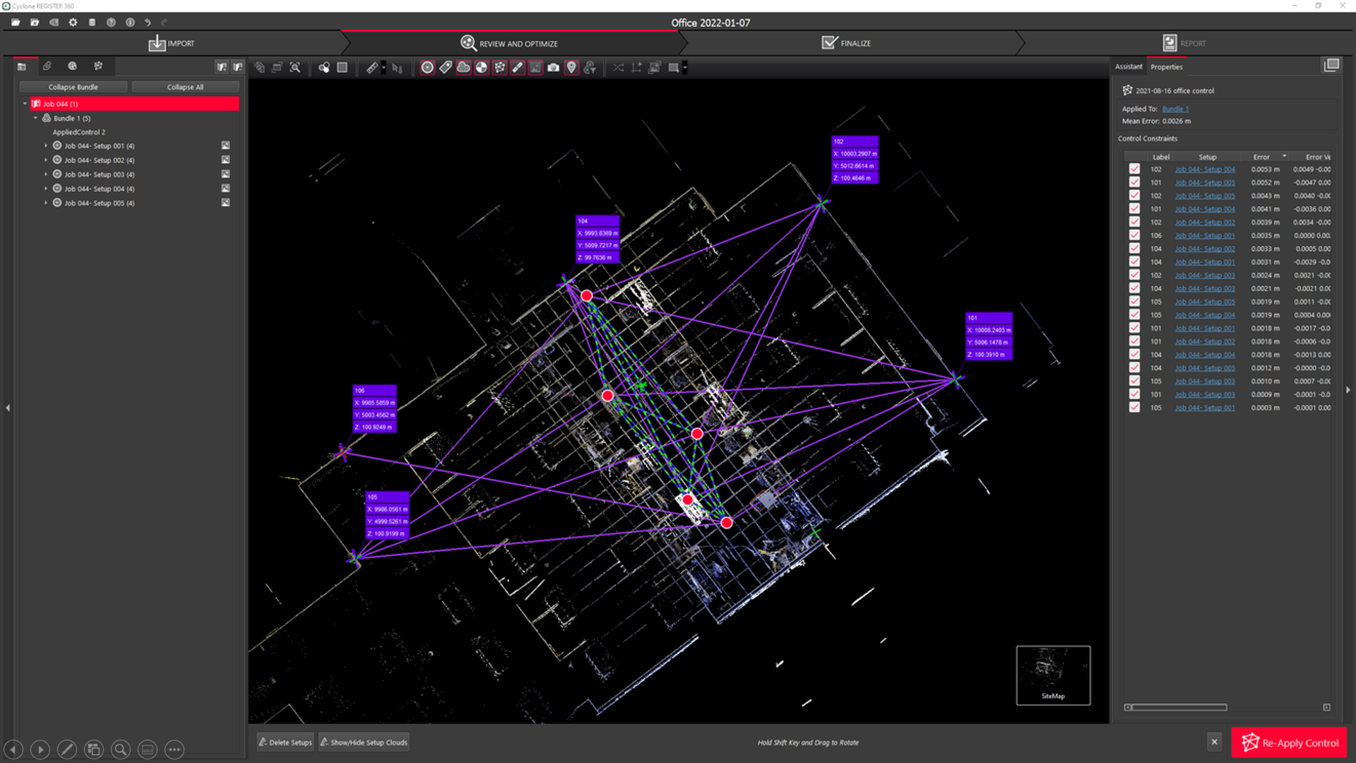
Task: Toggle the labels tag icon
Action: [x=446, y=68]
